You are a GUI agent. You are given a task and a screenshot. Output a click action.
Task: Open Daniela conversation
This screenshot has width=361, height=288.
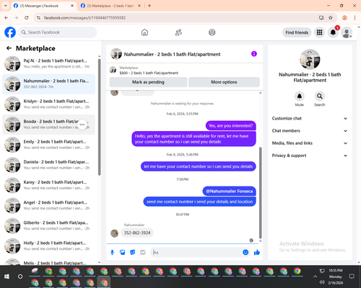point(48,165)
